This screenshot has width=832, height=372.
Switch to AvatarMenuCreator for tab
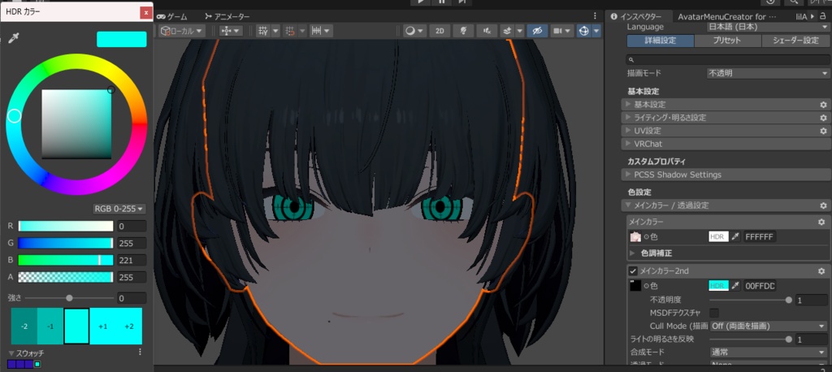pos(727,16)
